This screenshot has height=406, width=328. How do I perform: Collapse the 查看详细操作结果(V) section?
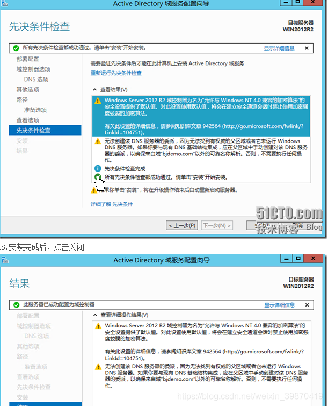click(95, 315)
